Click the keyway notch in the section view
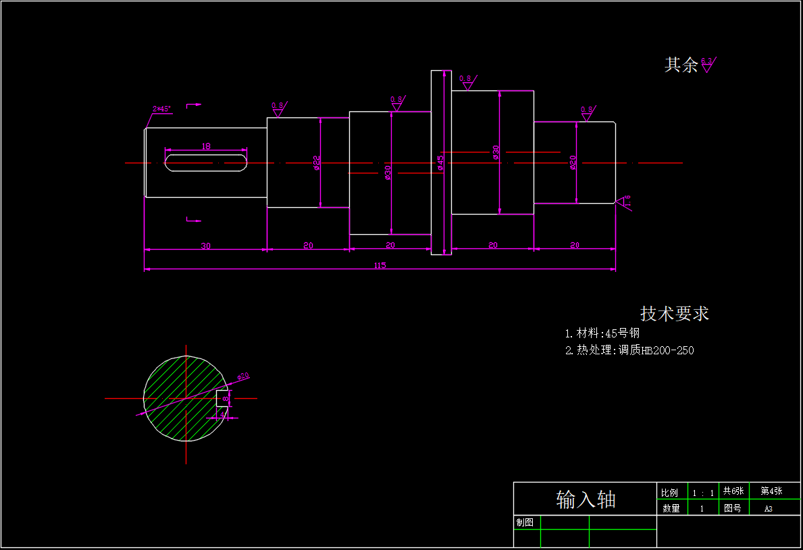This screenshot has width=803, height=550. pyautogui.click(x=222, y=399)
